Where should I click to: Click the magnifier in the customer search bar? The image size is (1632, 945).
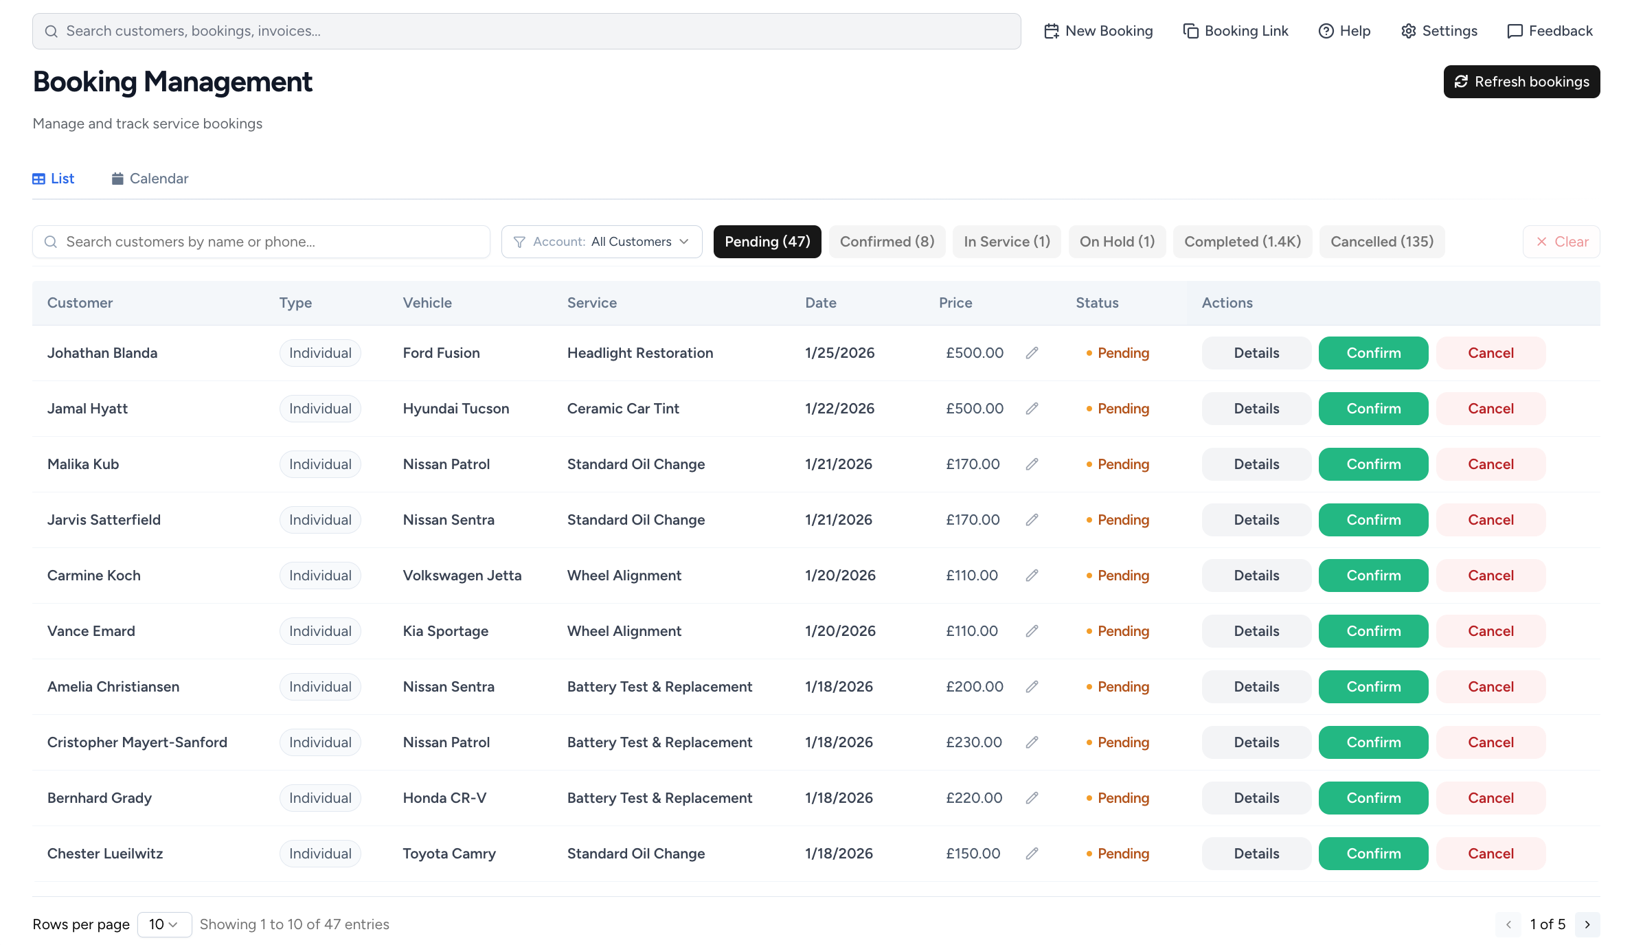[51, 242]
